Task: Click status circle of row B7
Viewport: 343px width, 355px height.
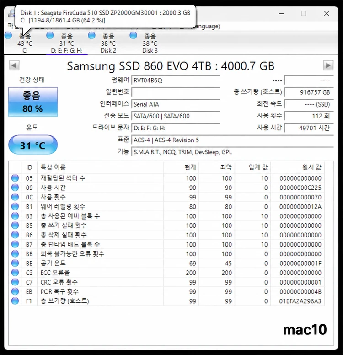Action: pyautogui.click(x=15, y=244)
